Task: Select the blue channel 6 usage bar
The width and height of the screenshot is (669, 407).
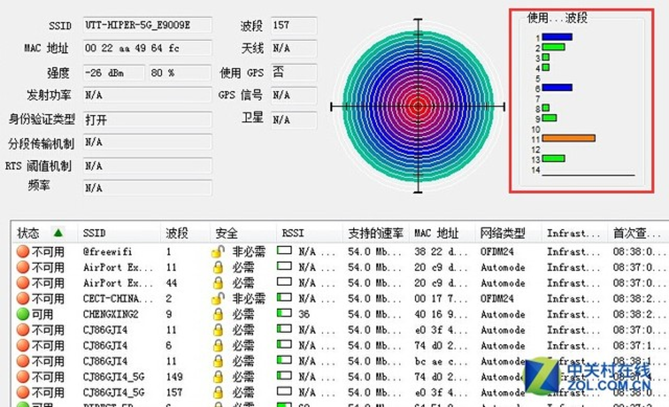Action: (557, 88)
